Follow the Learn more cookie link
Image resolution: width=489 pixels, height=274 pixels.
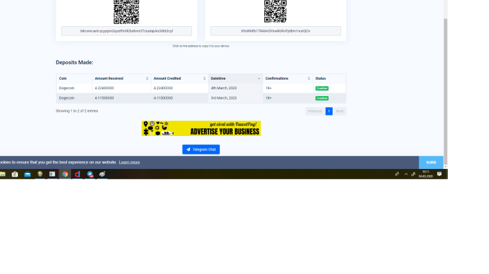[x=129, y=162]
